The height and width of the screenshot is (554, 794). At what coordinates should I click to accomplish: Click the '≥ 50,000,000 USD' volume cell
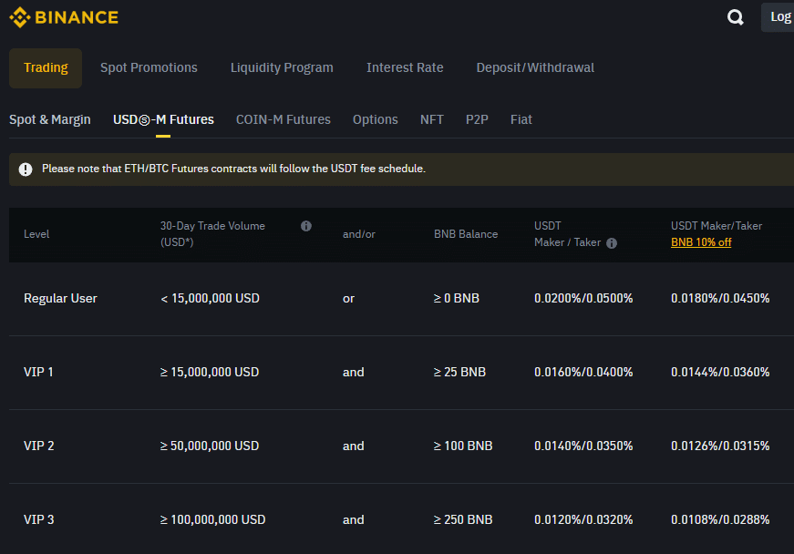[210, 446]
